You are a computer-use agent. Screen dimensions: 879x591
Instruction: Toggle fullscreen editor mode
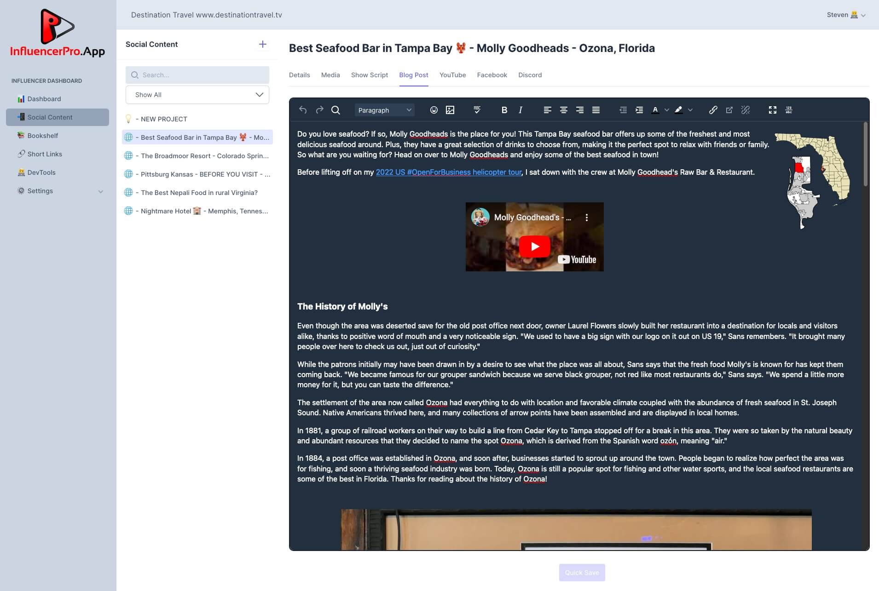click(x=773, y=110)
